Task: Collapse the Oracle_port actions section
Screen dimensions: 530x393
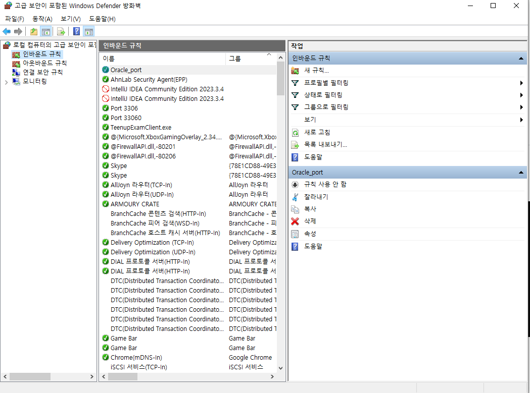Action: [x=521, y=173]
